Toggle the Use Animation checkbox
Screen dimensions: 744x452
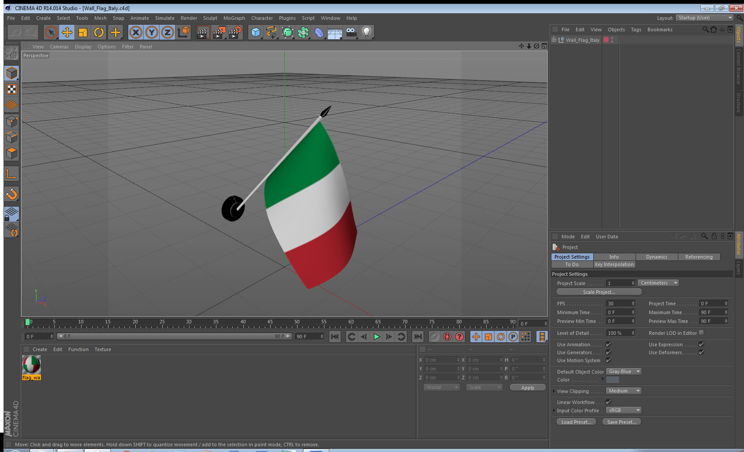point(608,345)
